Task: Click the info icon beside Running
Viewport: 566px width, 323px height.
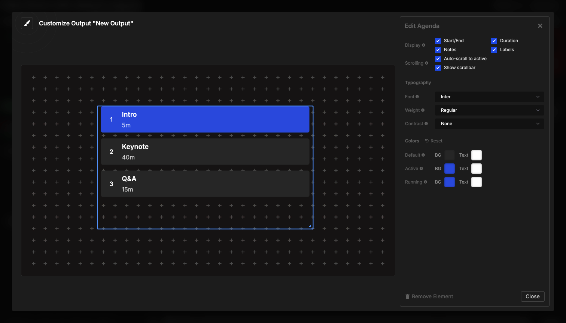Action: click(x=425, y=182)
